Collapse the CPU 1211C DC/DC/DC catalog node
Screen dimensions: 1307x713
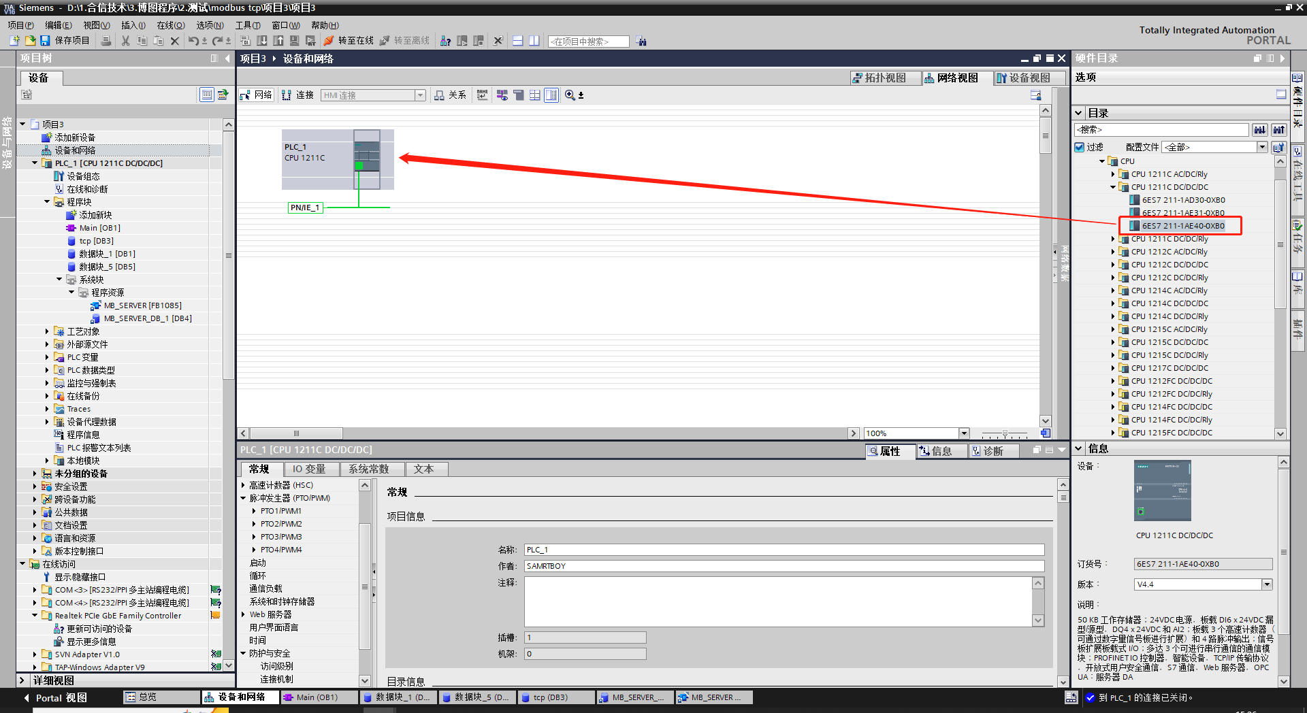pos(1113,187)
